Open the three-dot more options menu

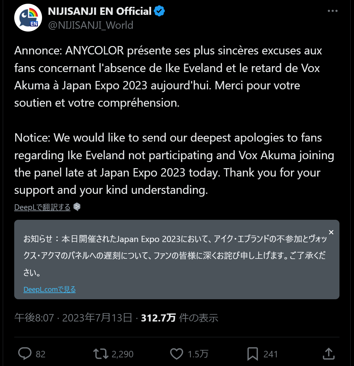(332, 11)
